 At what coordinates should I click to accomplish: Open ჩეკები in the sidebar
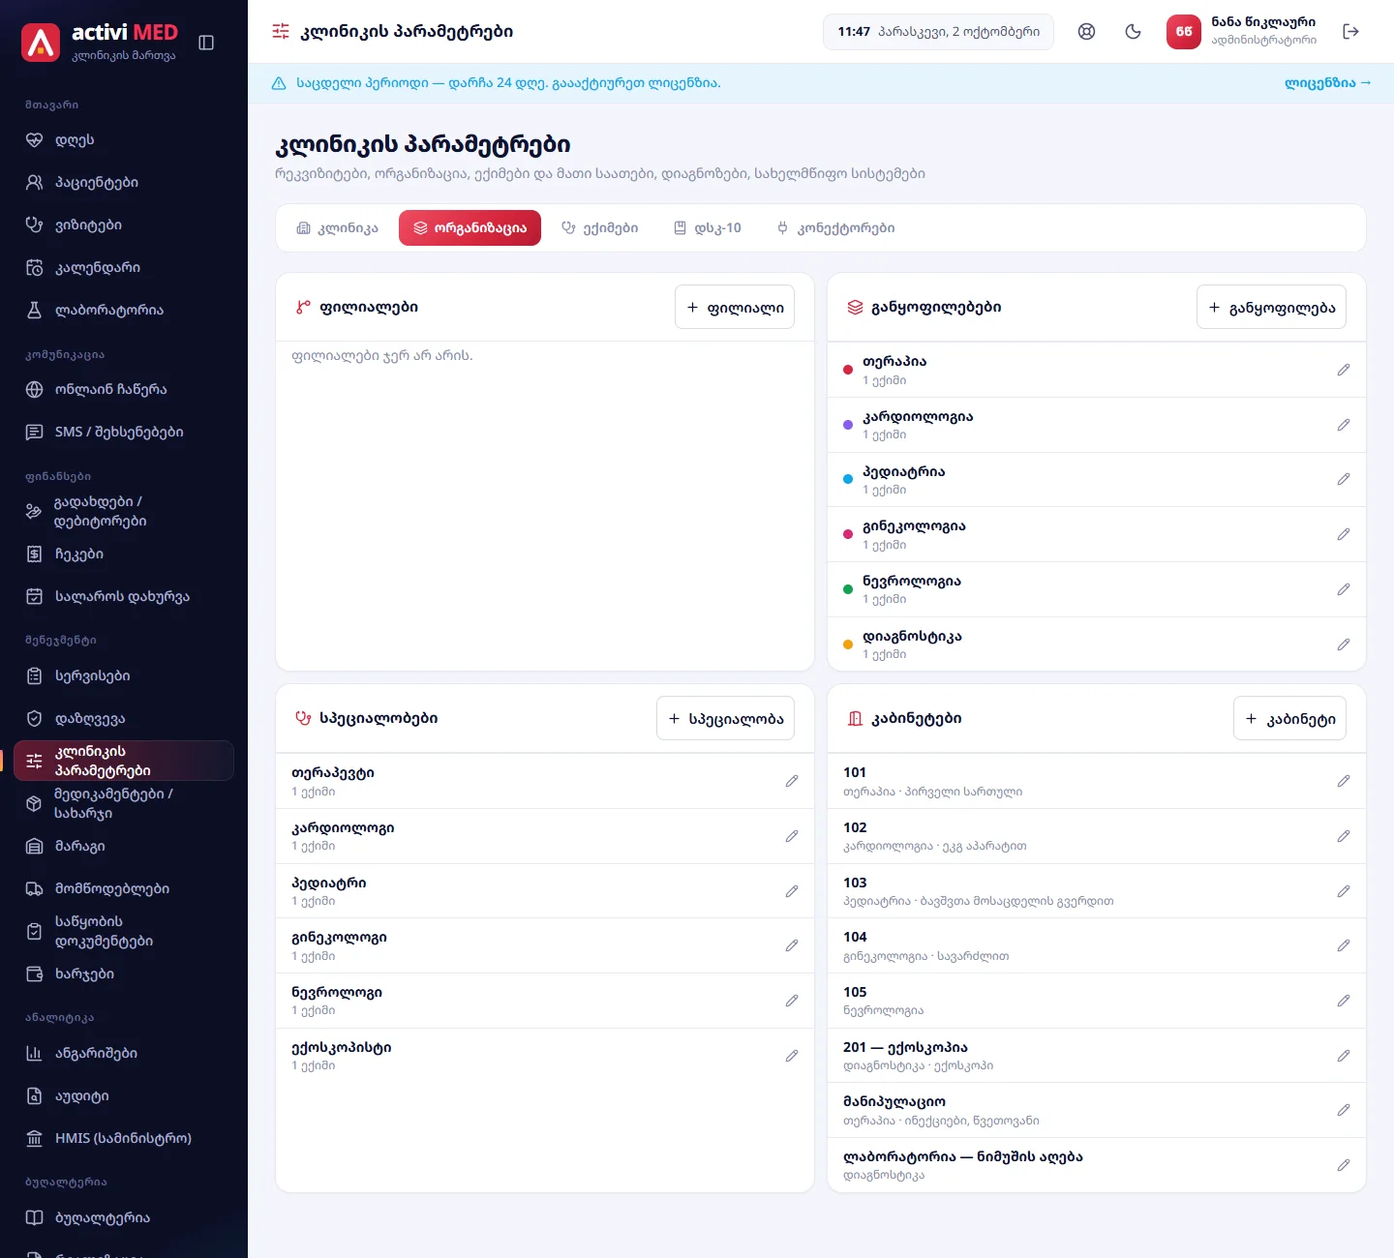[124, 554]
